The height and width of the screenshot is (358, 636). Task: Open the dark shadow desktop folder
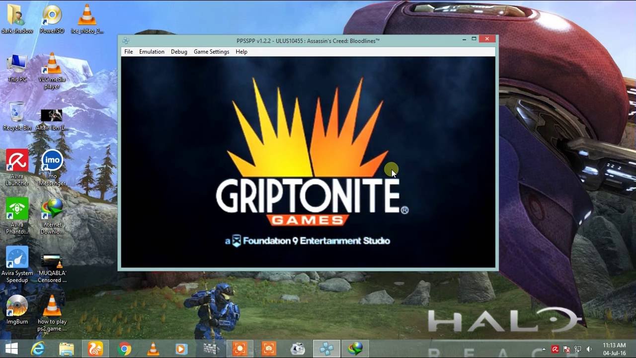(x=17, y=20)
